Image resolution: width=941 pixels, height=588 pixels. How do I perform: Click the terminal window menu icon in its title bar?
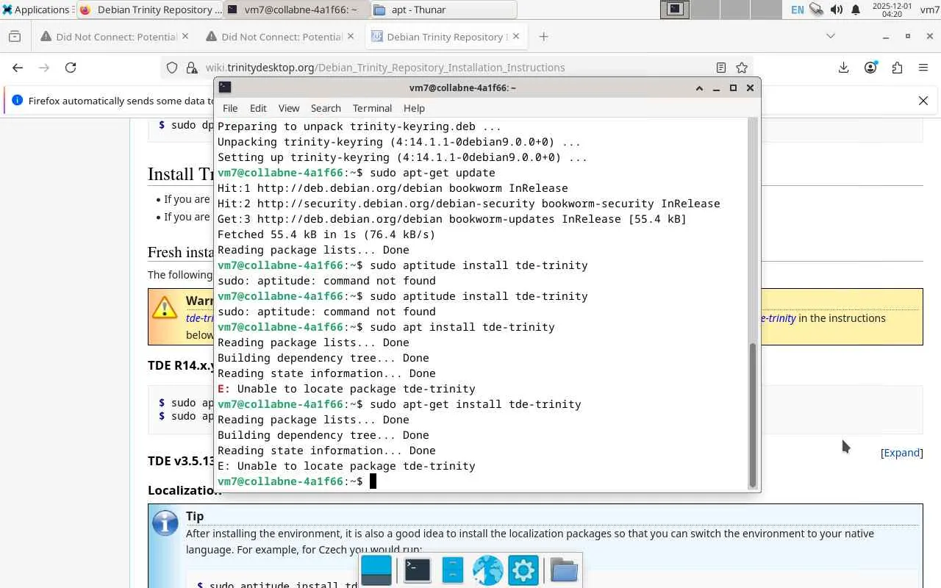[225, 87]
